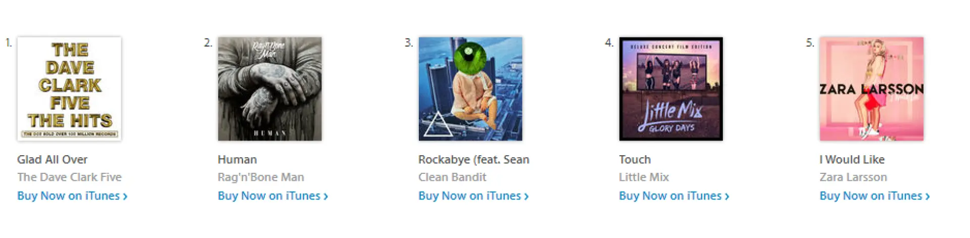Open the Human song title

click(x=237, y=160)
